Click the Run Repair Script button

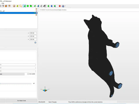[21, 101]
